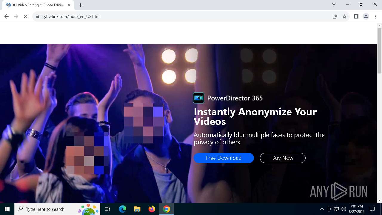The height and width of the screenshot is (215, 382).
Task: Stop page loading with X button
Action: pos(26,16)
